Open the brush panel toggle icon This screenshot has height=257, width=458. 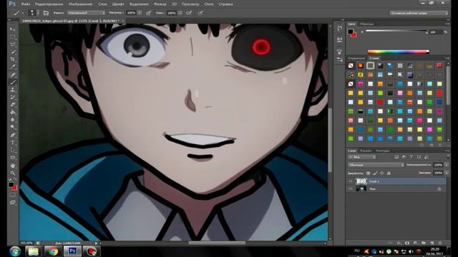(x=46, y=13)
